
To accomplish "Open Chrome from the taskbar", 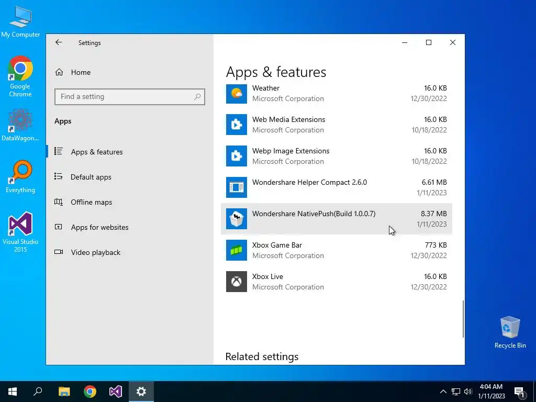I will [90, 392].
